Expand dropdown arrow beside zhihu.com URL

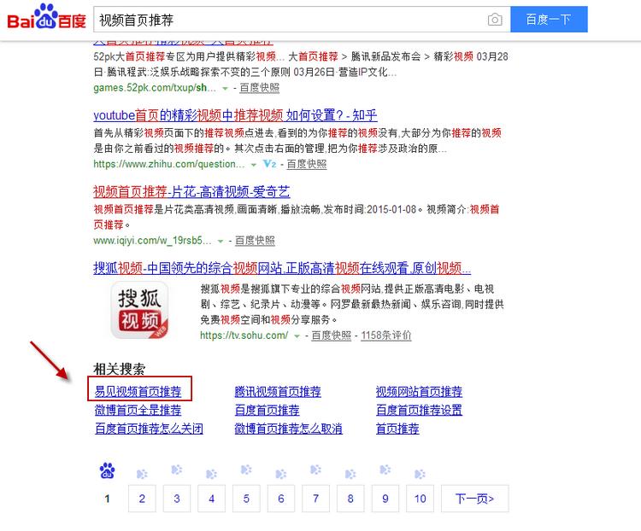[254, 165]
